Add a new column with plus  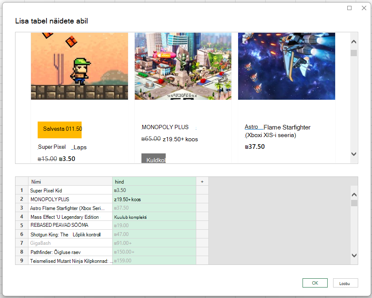pos(202,181)
